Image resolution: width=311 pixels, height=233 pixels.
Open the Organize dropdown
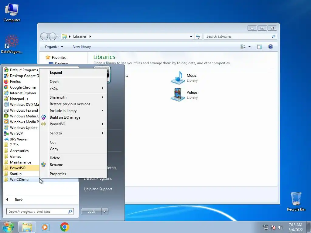coord(54,47)
